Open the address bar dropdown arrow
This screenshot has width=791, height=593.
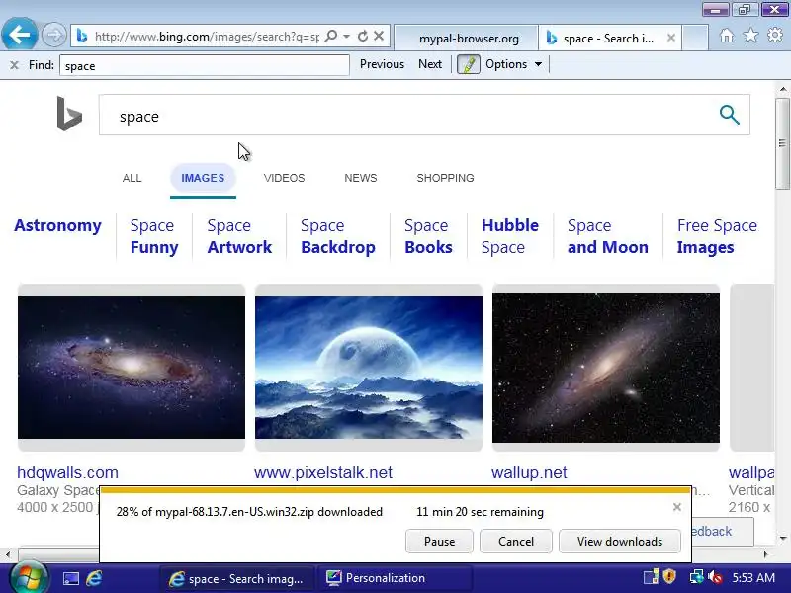click(x=347, y=37)
